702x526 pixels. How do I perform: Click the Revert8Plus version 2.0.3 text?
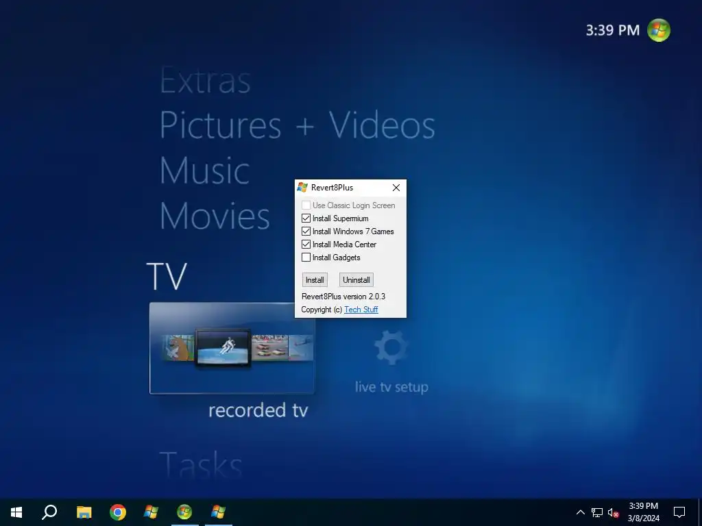[x=343, y=297]
